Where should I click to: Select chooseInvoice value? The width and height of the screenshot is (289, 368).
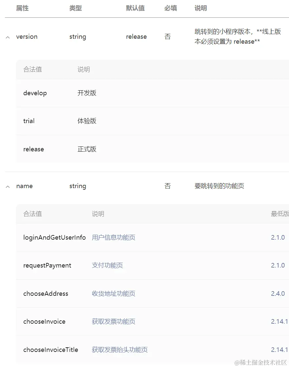tap(44, 321)
